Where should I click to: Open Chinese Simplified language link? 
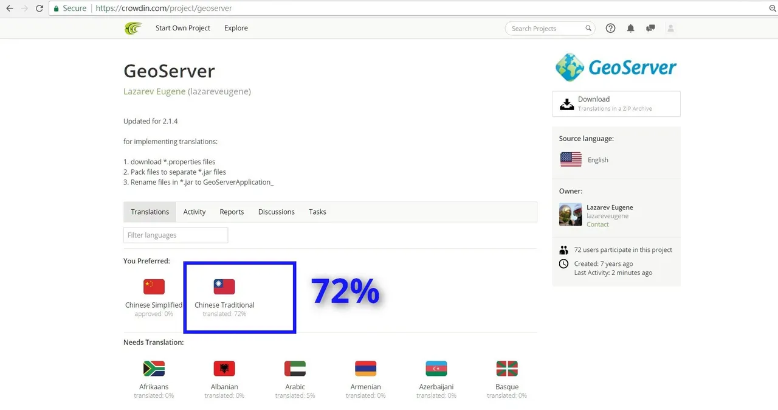click(x=154, y=305)
